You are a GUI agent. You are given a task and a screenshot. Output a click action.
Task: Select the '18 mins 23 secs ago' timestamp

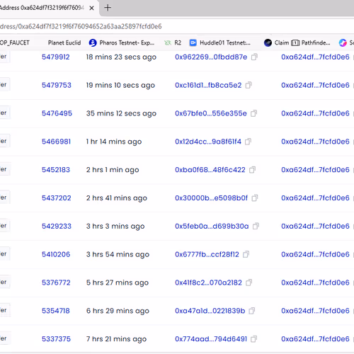pyautogui.click(x=121, y=57)
